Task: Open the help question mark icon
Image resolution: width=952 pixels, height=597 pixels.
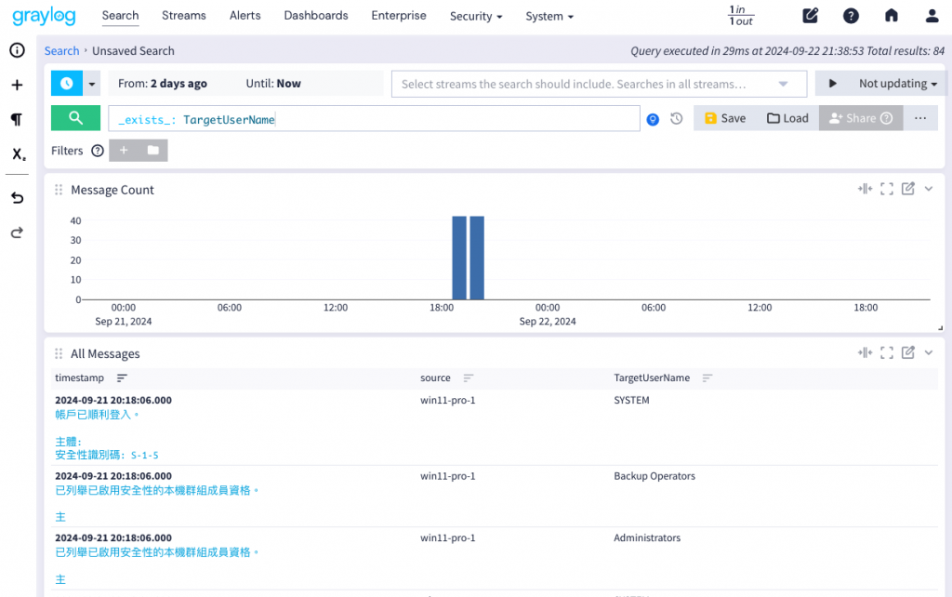Action: [x=851, y=16]
